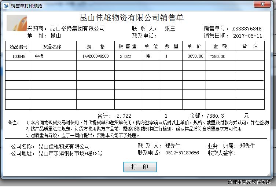276x187 pixels.
Task: Select product code cell 100048
Action: 19,56
